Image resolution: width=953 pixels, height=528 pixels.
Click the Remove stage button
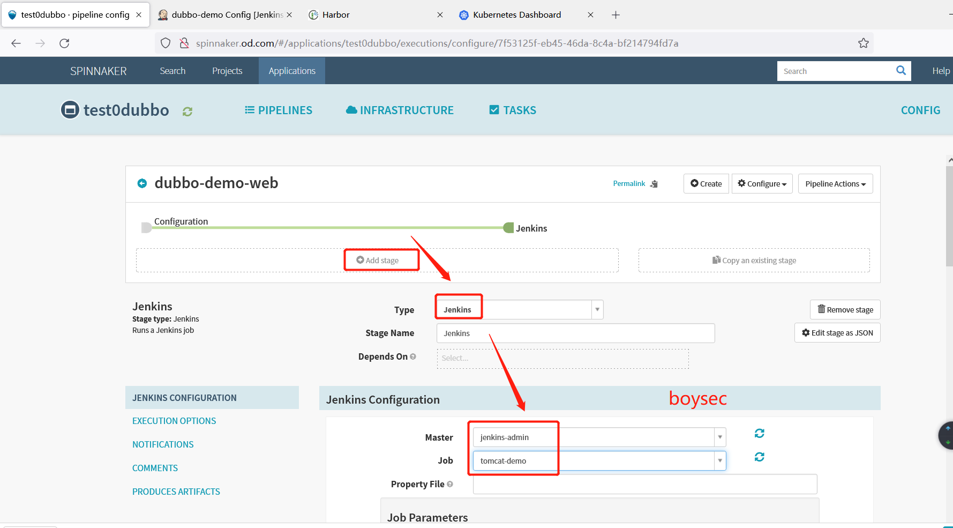tap(845, 310)
